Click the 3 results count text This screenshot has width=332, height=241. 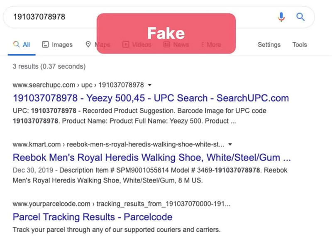pos(49,66)
